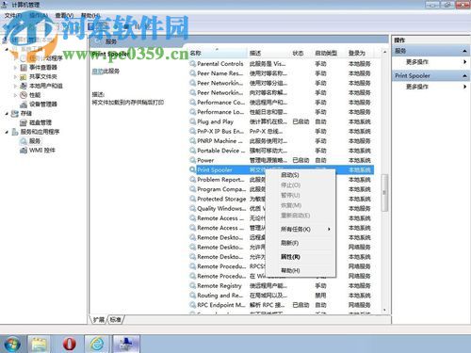The image size is (471, 353).
Task: Select the Peer Name Res... service row
Action: 282,73
